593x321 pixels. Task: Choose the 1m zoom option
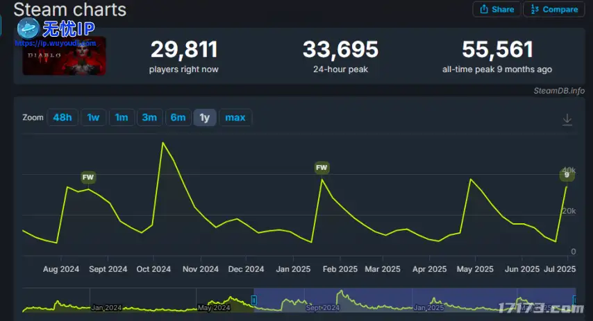click(122, 117)
